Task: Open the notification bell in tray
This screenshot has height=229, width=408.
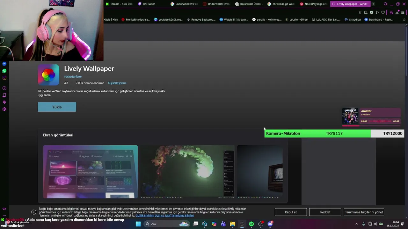Action: point(402,224)
